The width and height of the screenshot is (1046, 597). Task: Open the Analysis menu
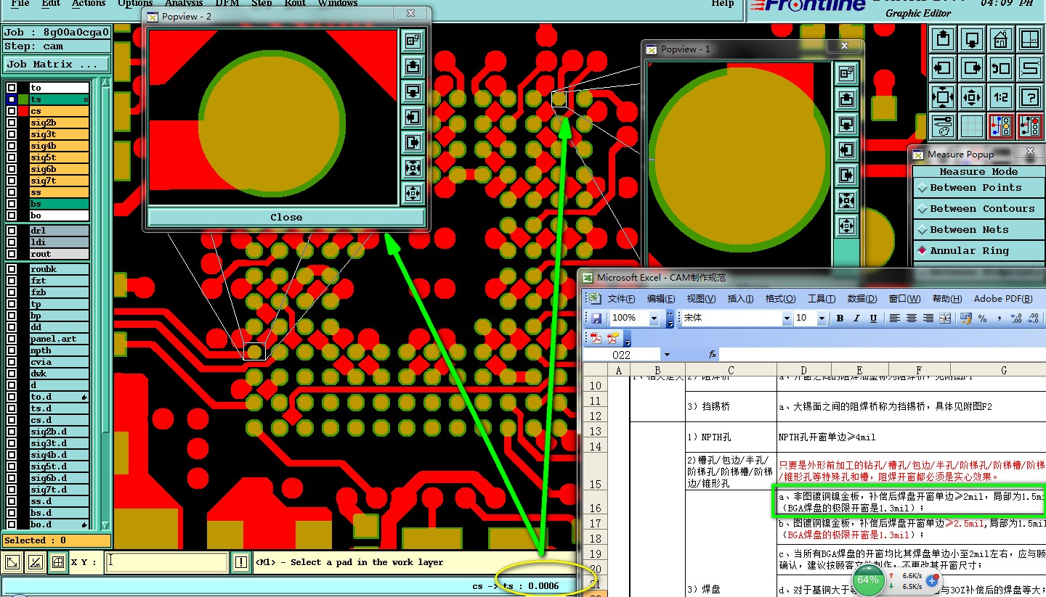[x=183, y=3]
